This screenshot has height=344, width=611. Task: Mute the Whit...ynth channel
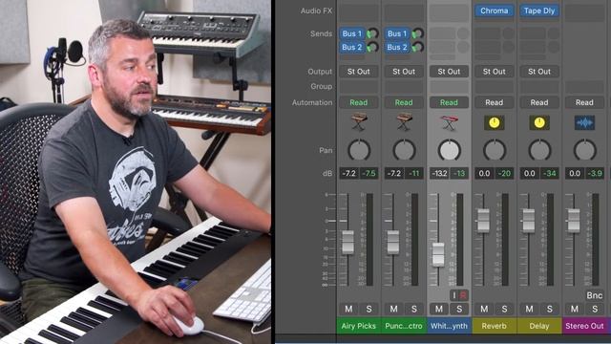click(x=439, y=309)
